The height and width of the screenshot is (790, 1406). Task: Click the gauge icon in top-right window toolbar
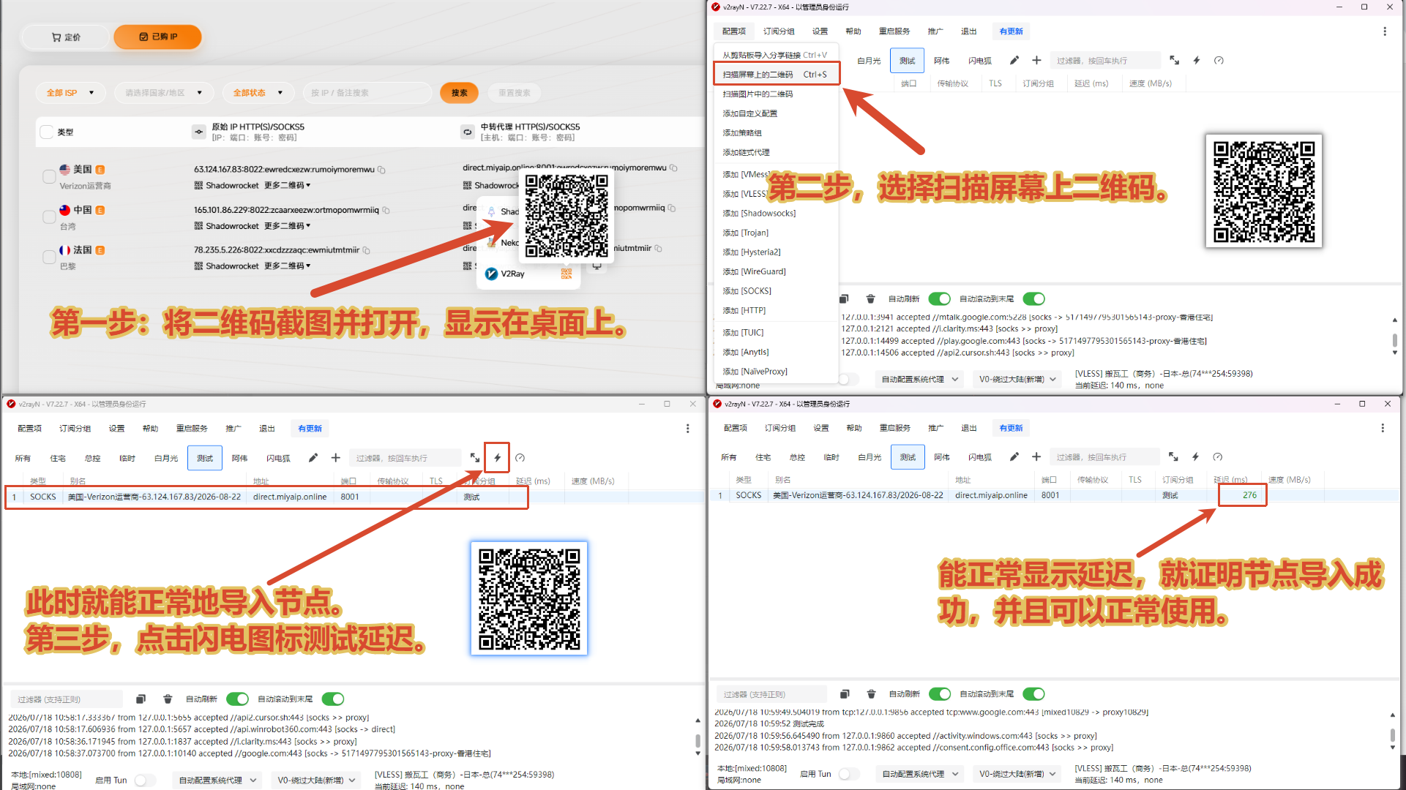[1219, 61]
